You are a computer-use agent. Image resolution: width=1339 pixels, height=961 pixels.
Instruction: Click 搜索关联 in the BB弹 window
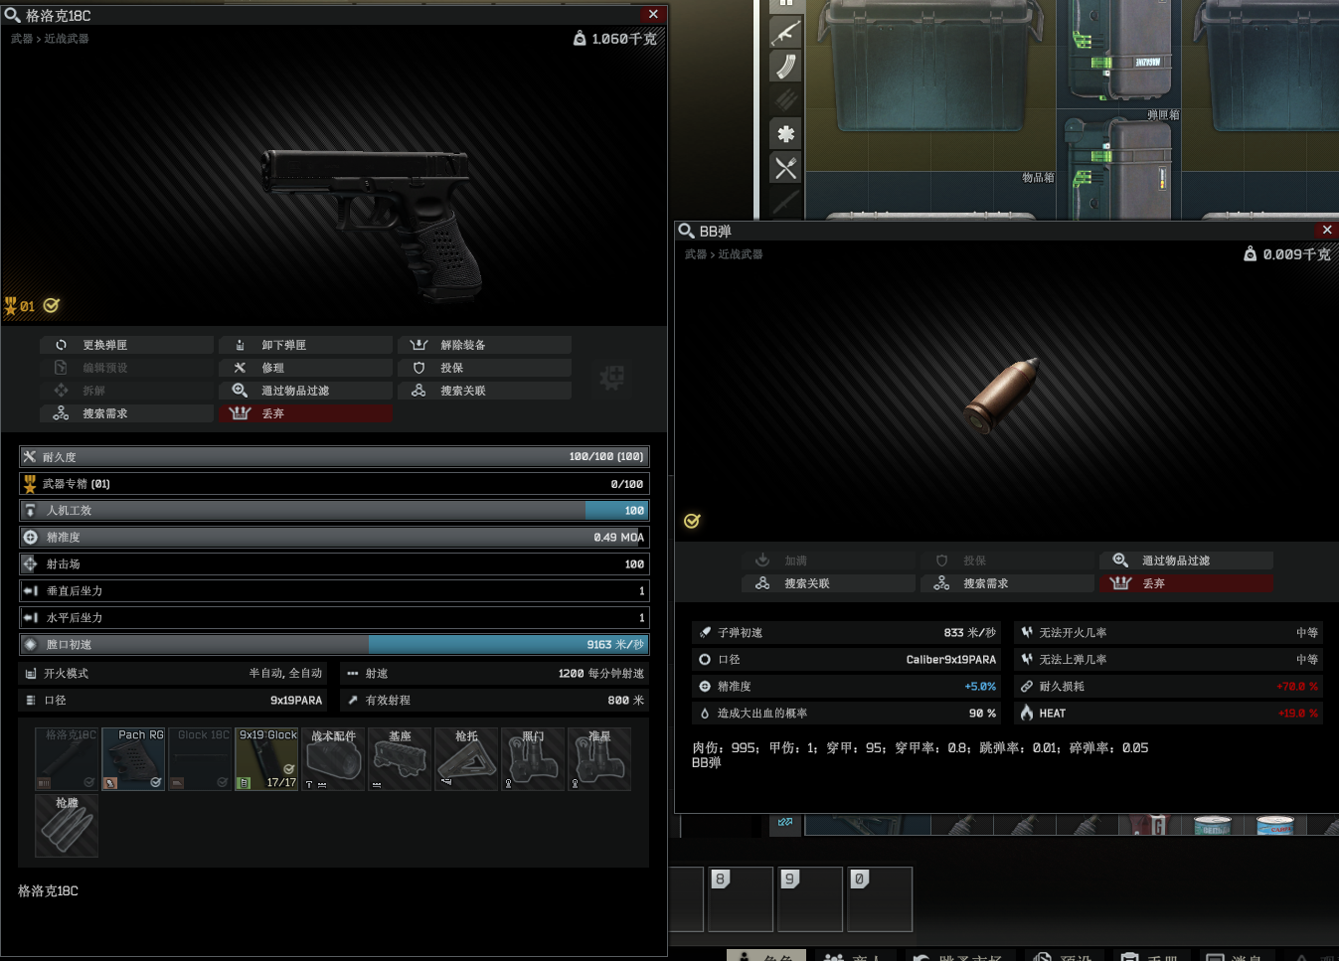coord(828,583)
